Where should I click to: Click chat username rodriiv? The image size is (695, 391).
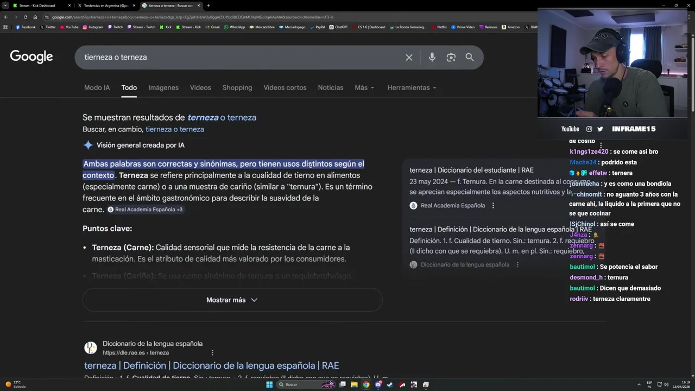579,299
